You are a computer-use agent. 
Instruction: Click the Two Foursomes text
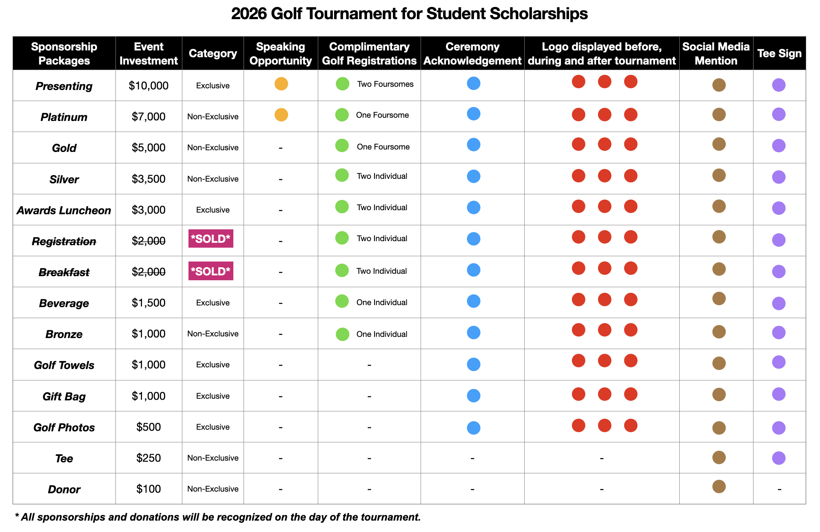(385, 84)
